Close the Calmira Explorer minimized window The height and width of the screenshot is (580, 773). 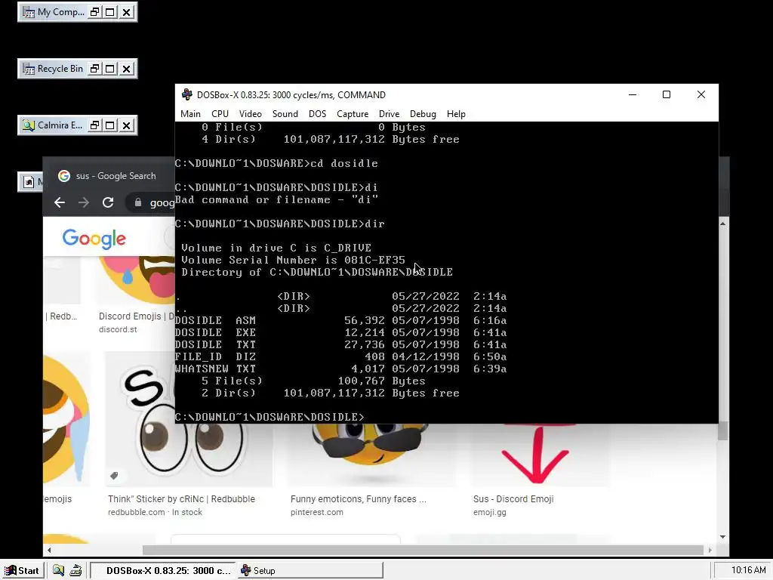(x=127, y=125)
